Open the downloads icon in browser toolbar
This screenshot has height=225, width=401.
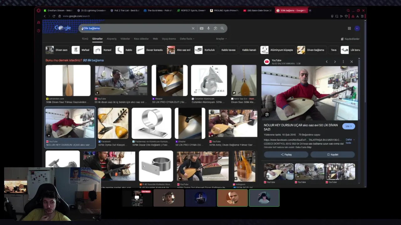coord(357,16)
